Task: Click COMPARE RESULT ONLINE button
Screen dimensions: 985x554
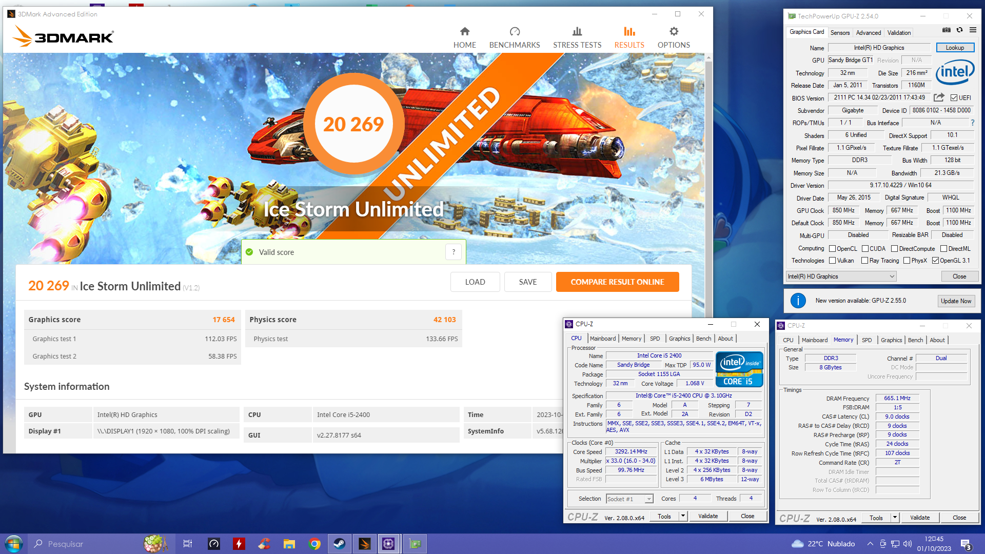Action: [617, 282]
